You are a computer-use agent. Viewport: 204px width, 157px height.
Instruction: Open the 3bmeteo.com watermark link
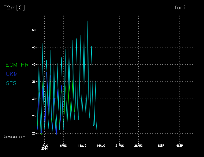[15, 137]
